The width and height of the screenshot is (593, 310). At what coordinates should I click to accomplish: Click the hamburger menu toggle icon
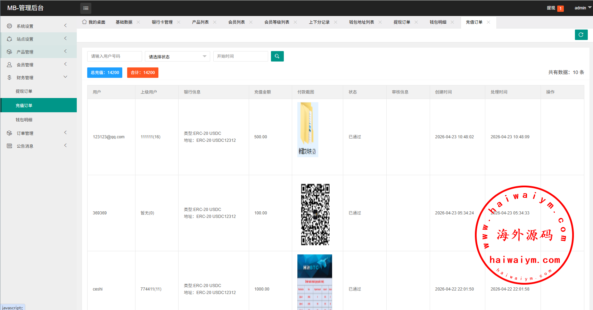point(86,8)
